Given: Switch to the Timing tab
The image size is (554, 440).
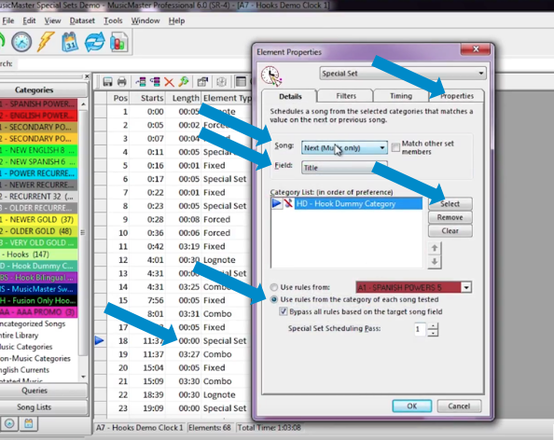Looking at the screenshot, I should [401, 96].
